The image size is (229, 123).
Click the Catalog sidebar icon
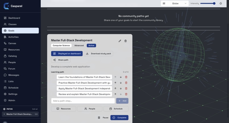pos(5,56)
